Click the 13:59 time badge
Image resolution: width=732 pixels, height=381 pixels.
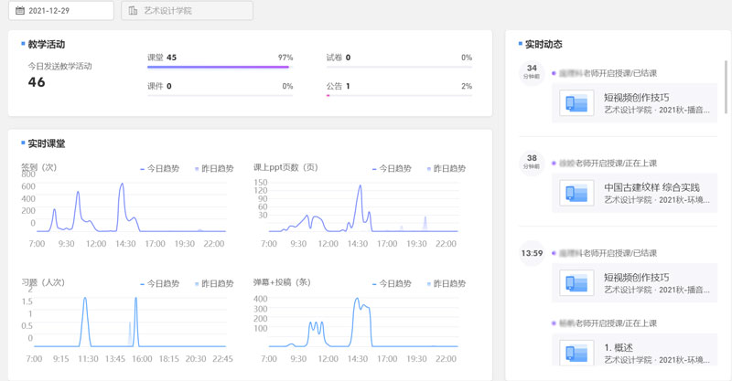click(x=532, y=252)
